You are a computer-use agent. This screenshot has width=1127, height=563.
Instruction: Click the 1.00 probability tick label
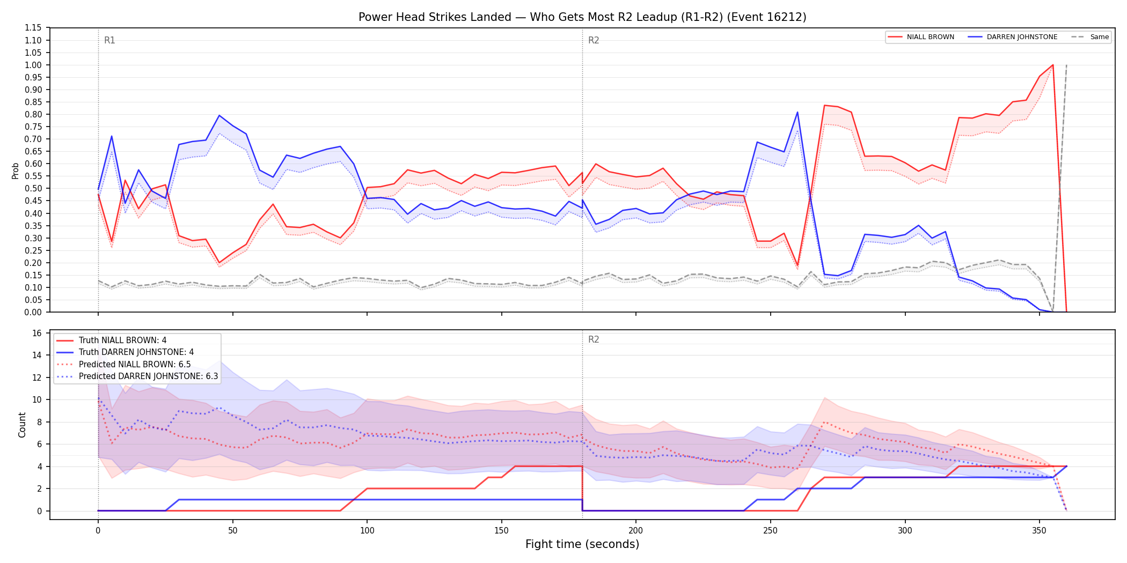coord(33,65)
